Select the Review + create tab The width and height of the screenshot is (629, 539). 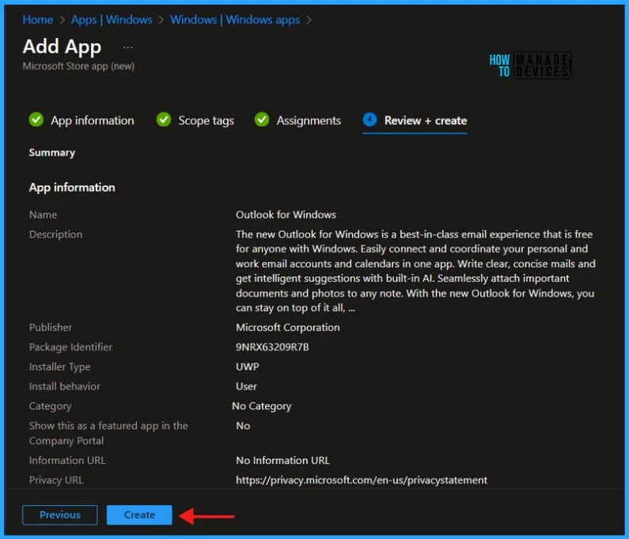point(425,120)
